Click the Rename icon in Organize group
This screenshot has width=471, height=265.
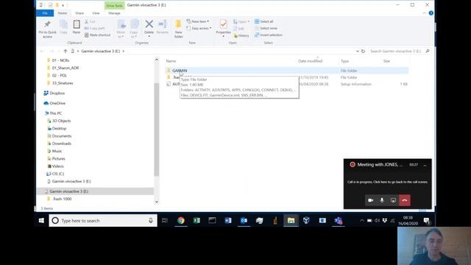click(163, 26)
